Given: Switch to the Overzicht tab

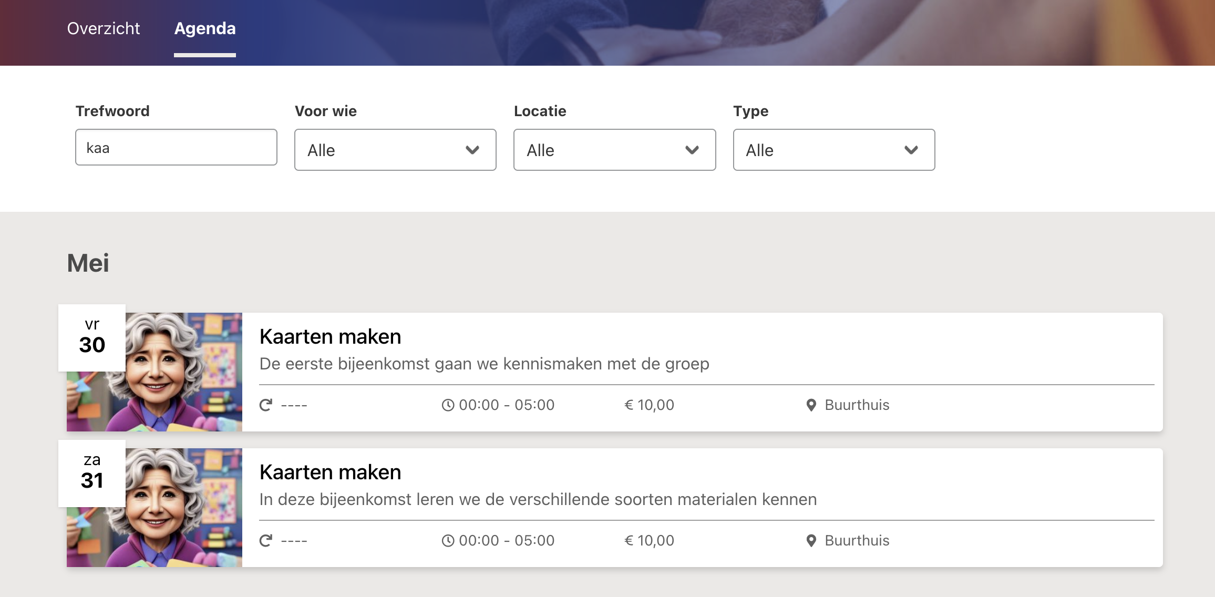Looking at the screenshot, I should (104, 28).
